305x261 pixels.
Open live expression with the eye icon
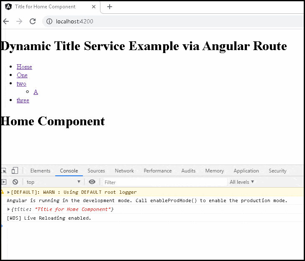tap(92, 182)
